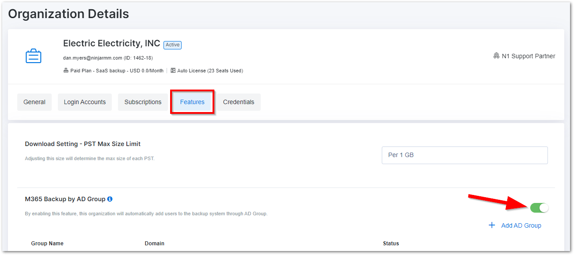Open the Login Accounts tab
The width and height of the screenshot is (574, 255).
click(x=84, y=101)
